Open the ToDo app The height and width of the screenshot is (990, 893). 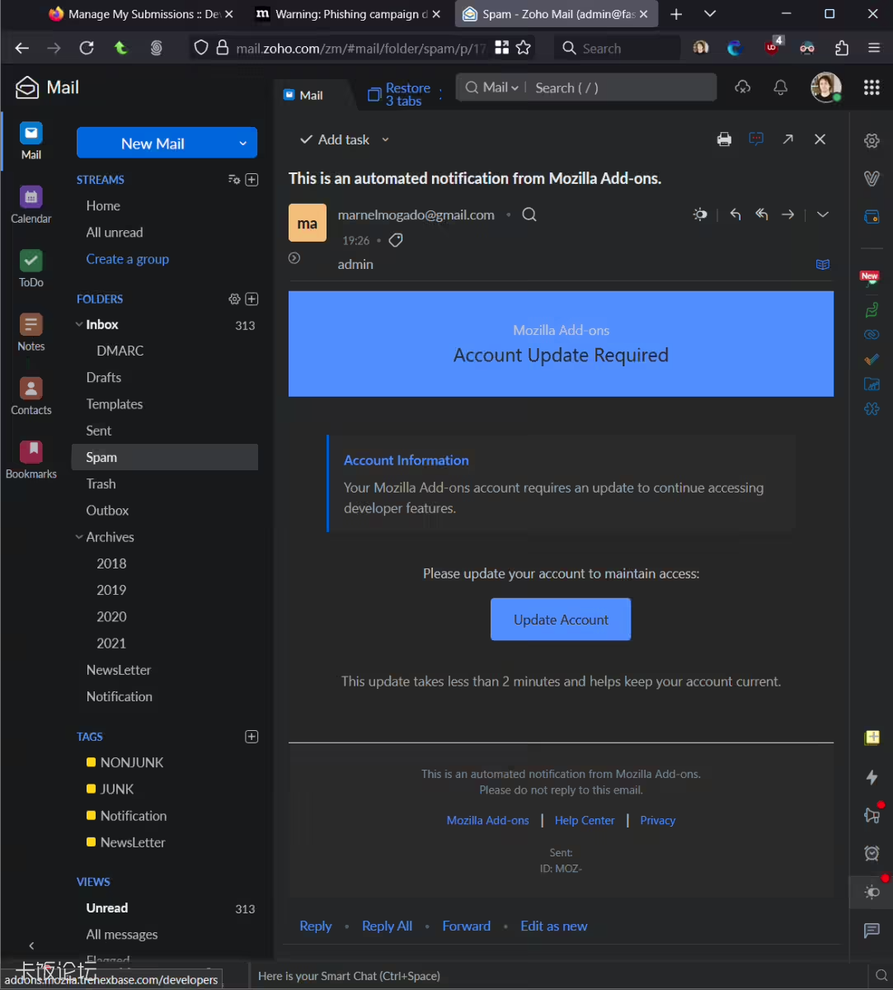31,269
